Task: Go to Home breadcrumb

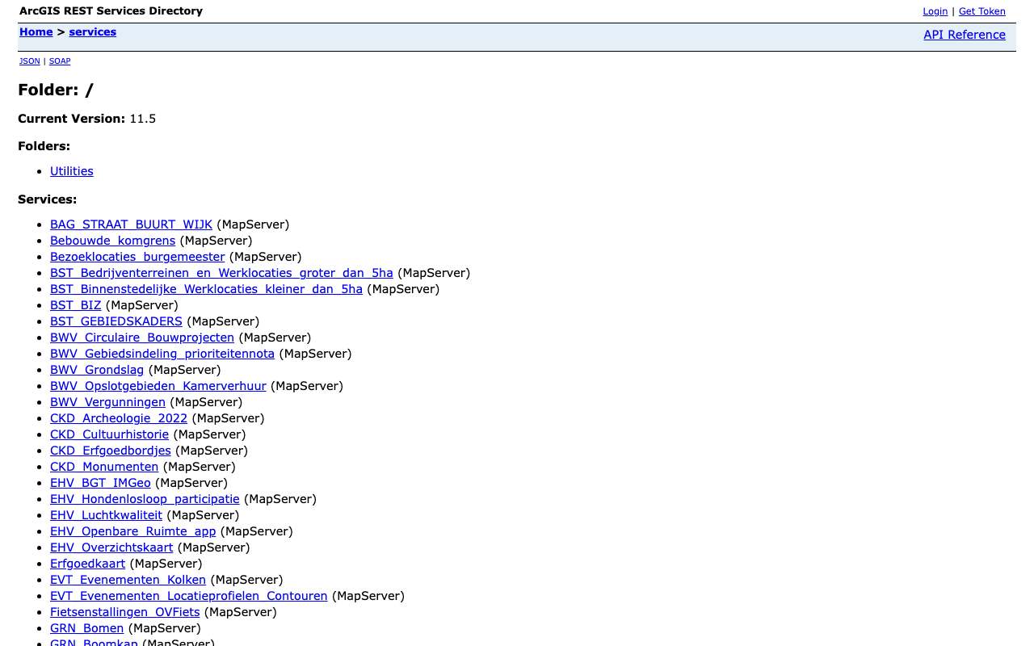Action: click(36, 32)
